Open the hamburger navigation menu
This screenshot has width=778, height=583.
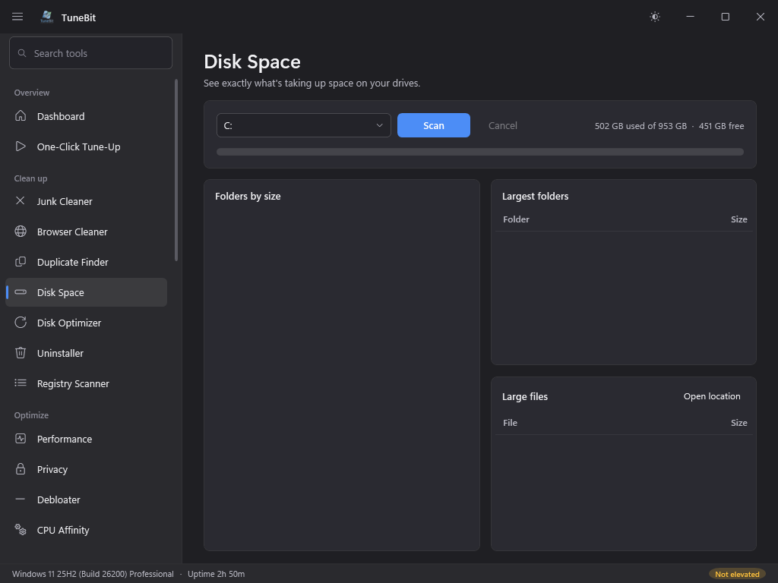(17, 17)
